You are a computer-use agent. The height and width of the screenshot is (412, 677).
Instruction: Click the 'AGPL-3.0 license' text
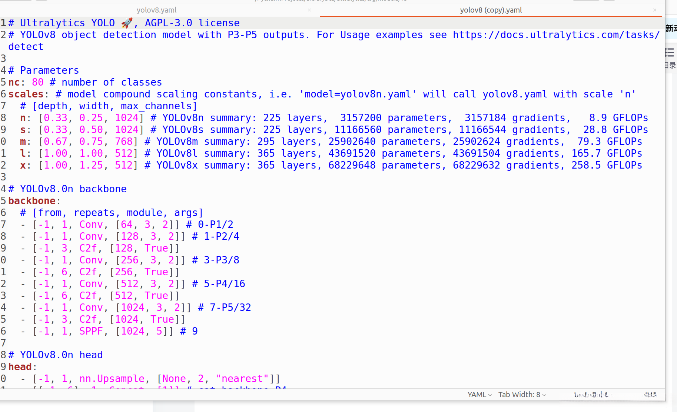[x=192, y=23]
